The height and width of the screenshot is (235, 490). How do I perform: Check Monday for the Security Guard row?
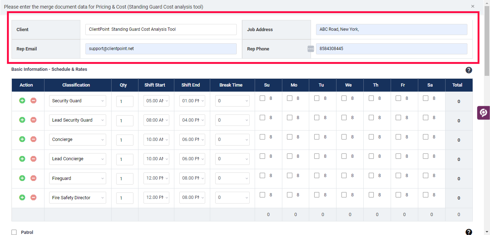[x=289, y=98]
